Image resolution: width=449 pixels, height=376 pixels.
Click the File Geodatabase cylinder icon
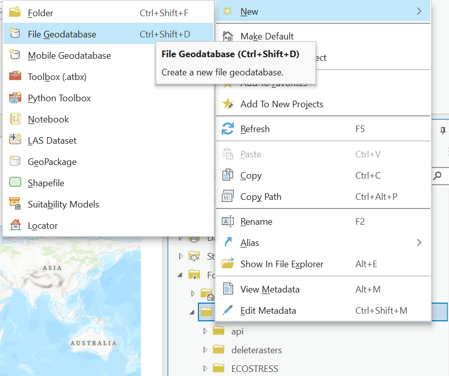(x=15, y=34)
